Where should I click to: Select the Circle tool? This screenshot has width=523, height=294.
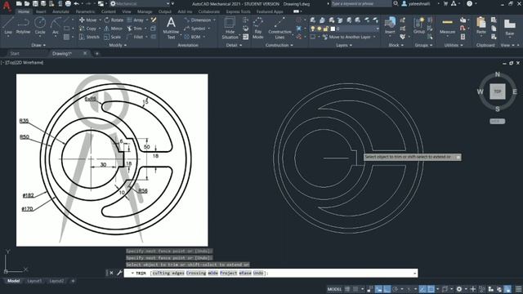coord(40,26)
